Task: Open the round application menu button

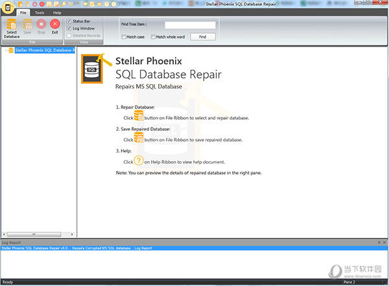Action: pos(8,8)
